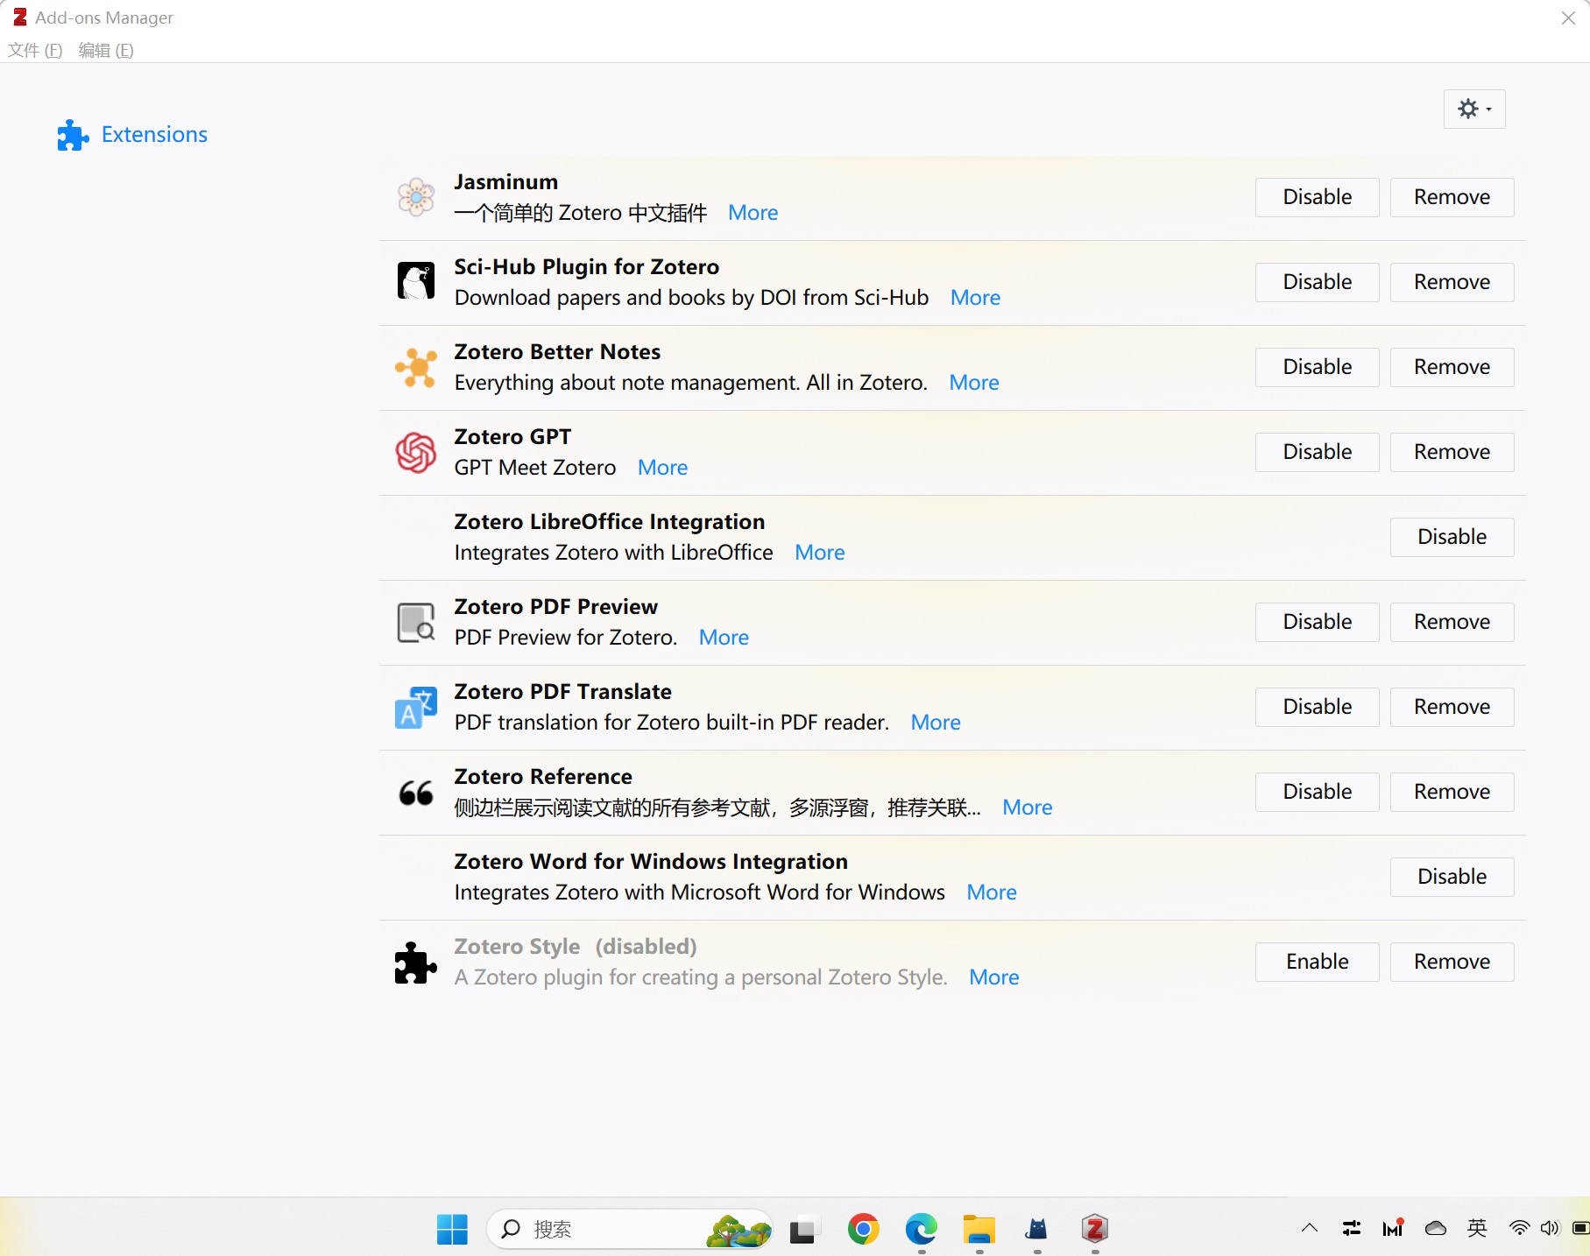Open More link for Zotero Reference
Image resolution: width=1590 pixels, height=1256 pixels.
pos(1027,808)
